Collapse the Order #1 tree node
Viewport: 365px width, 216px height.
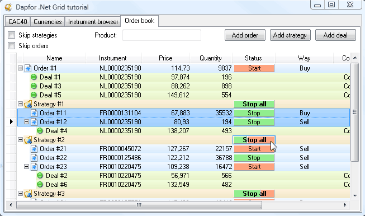point(21,68)
